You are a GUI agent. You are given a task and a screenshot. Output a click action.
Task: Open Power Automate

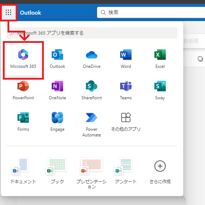pyautogui.click(x=92, y=124)
